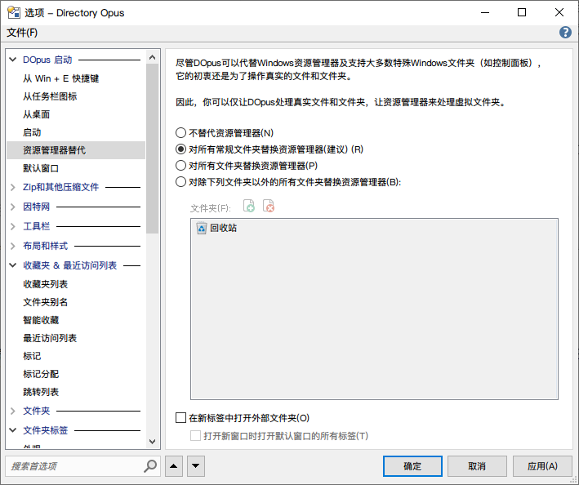
Task: Select 对除下列文件夹以外 radio option
Action: click(180, 181)
